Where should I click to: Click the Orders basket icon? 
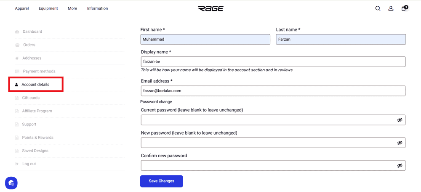point(17,45)
